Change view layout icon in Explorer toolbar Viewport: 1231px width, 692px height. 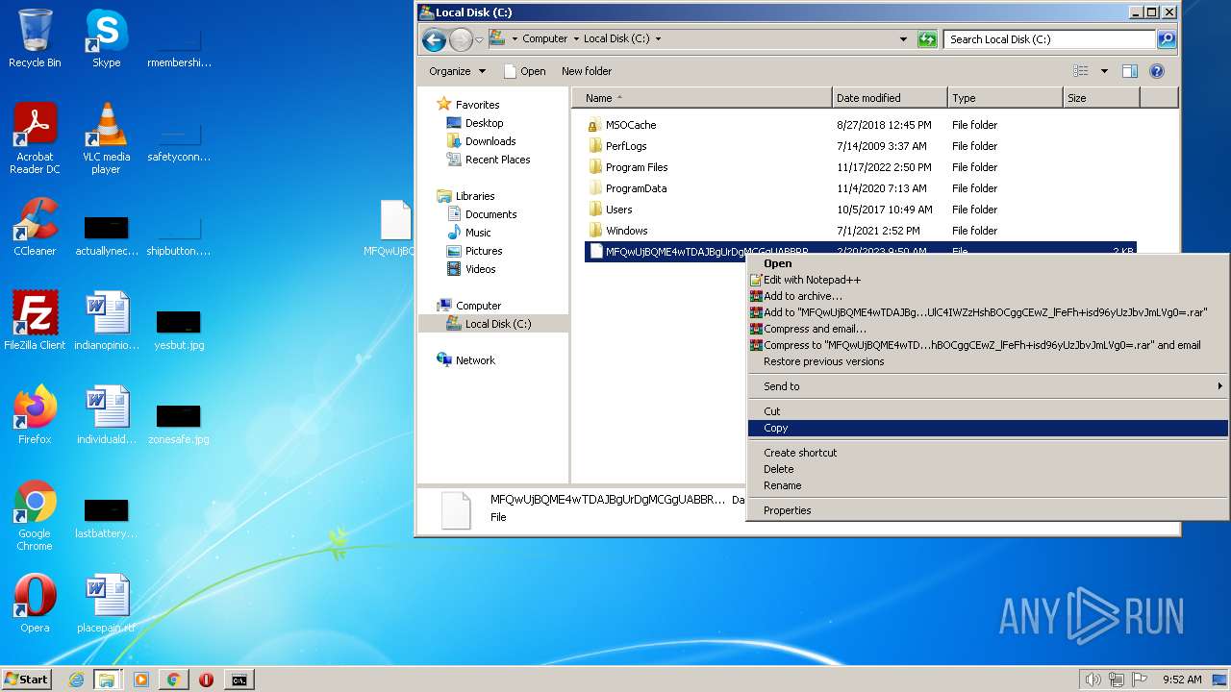click(1081, 71)
